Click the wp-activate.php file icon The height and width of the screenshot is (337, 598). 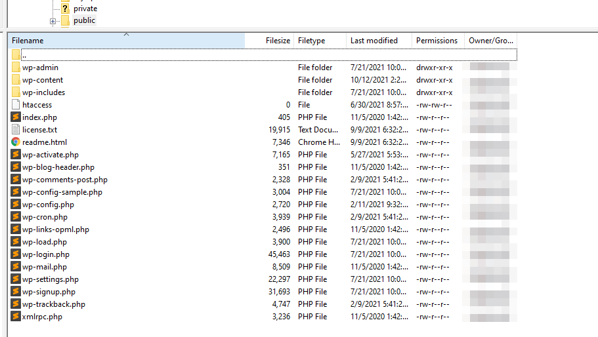pos(16,155)
